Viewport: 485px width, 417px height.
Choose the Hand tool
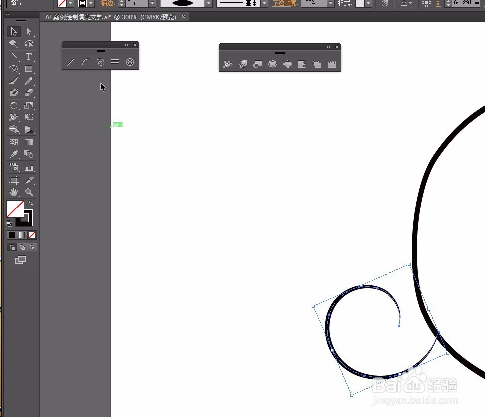tap(13, 192)
